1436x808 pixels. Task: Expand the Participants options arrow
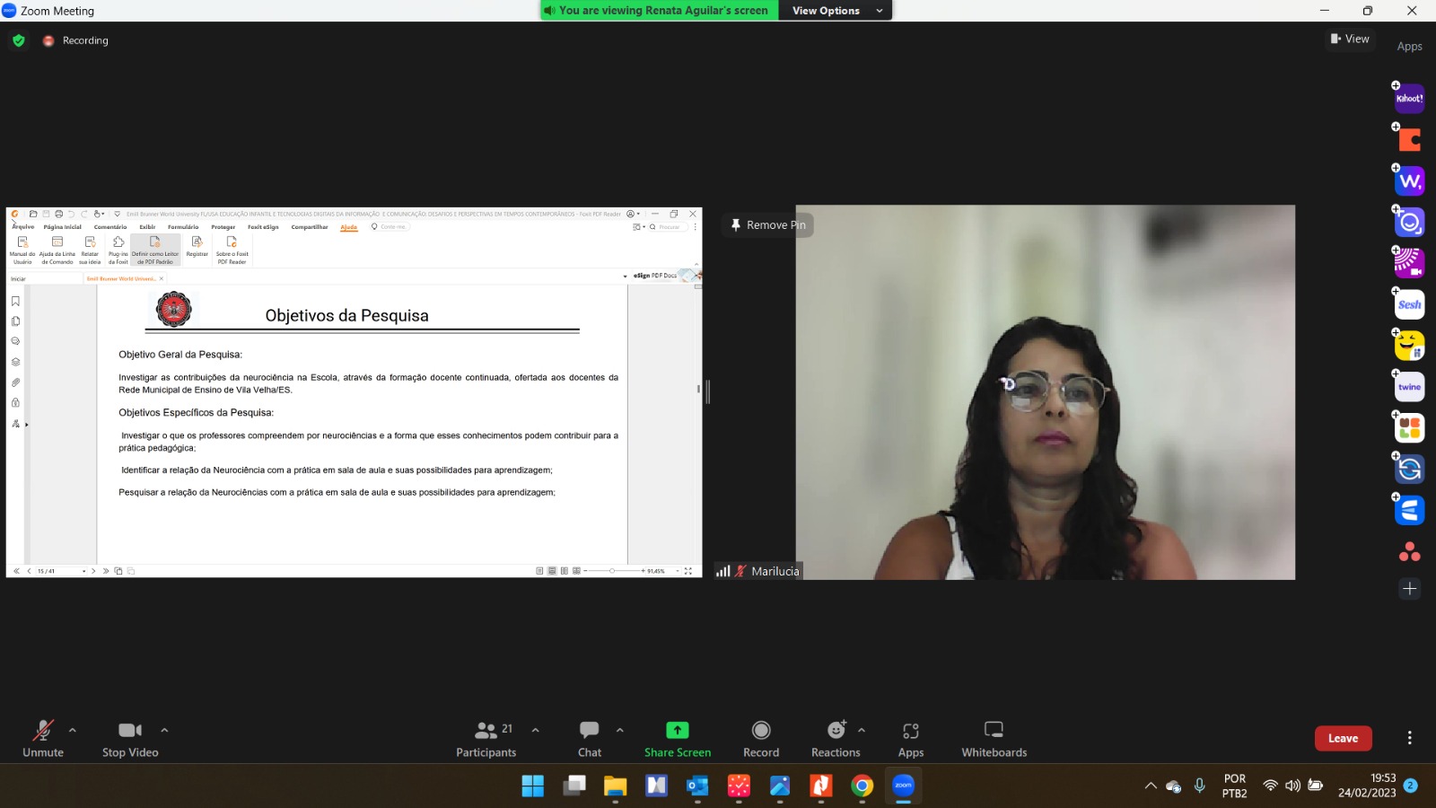pyautogui.click(x=536, y=730)
